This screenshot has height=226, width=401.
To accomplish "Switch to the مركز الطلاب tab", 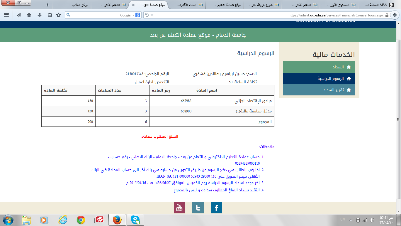I will [x=72, y=5].
